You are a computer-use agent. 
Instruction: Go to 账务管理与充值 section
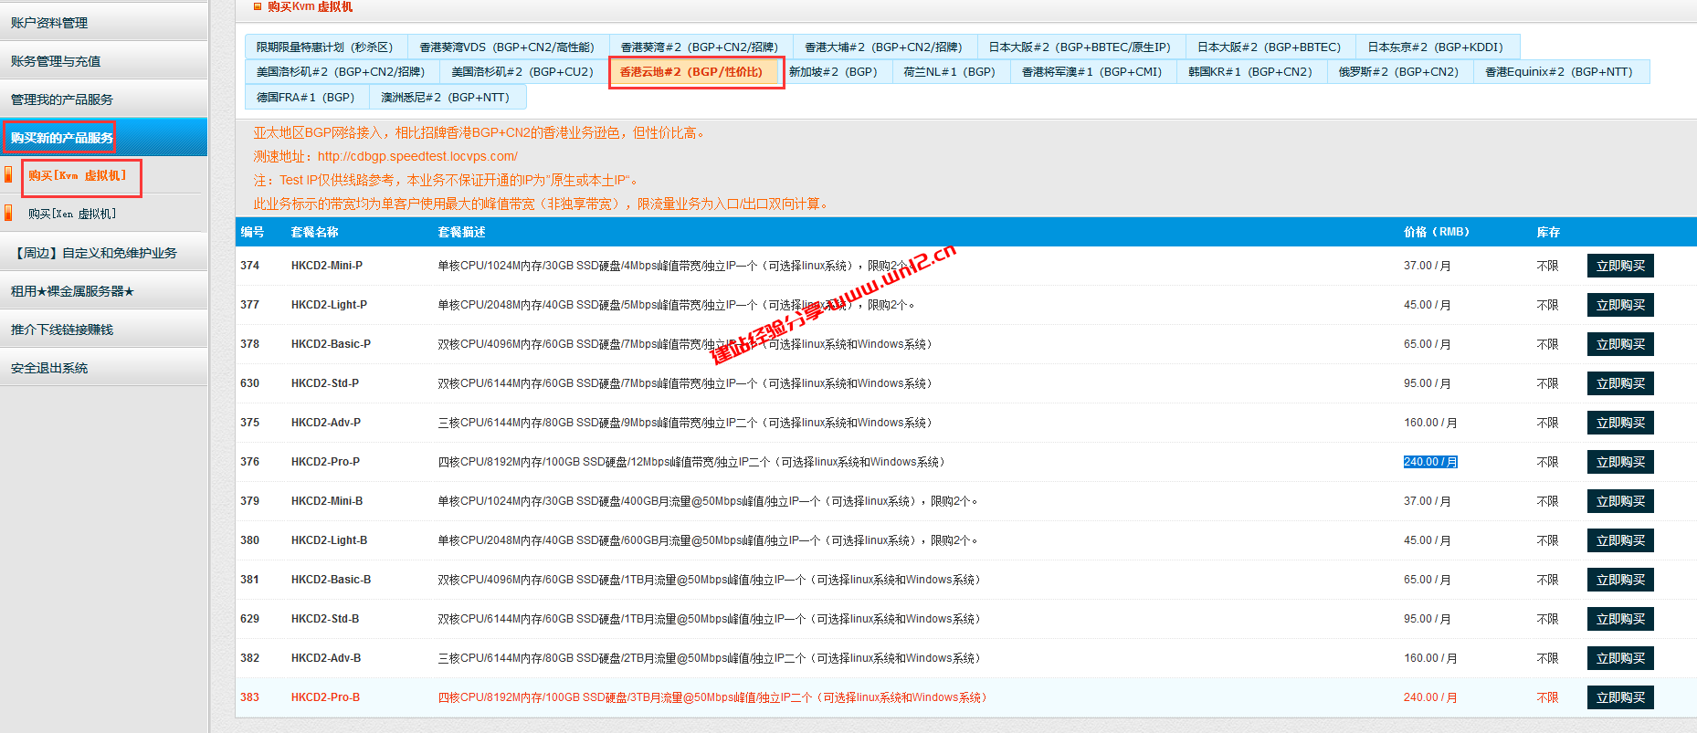[56, 61]
